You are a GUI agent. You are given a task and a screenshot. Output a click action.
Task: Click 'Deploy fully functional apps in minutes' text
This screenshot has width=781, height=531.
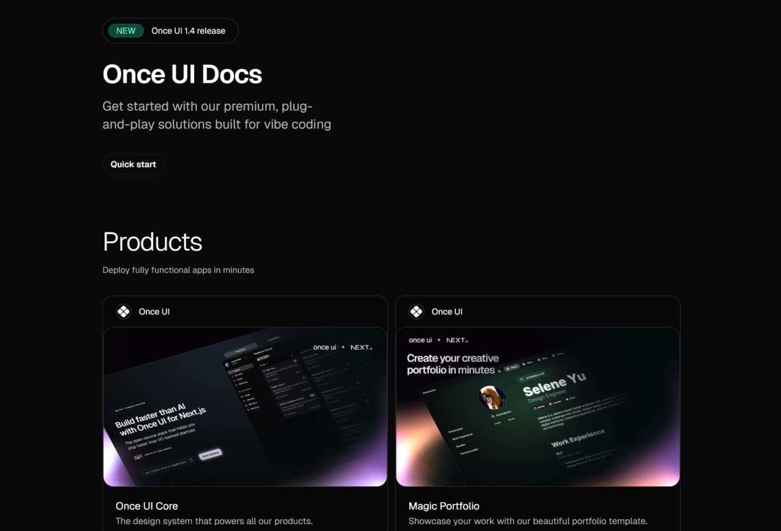178,270
